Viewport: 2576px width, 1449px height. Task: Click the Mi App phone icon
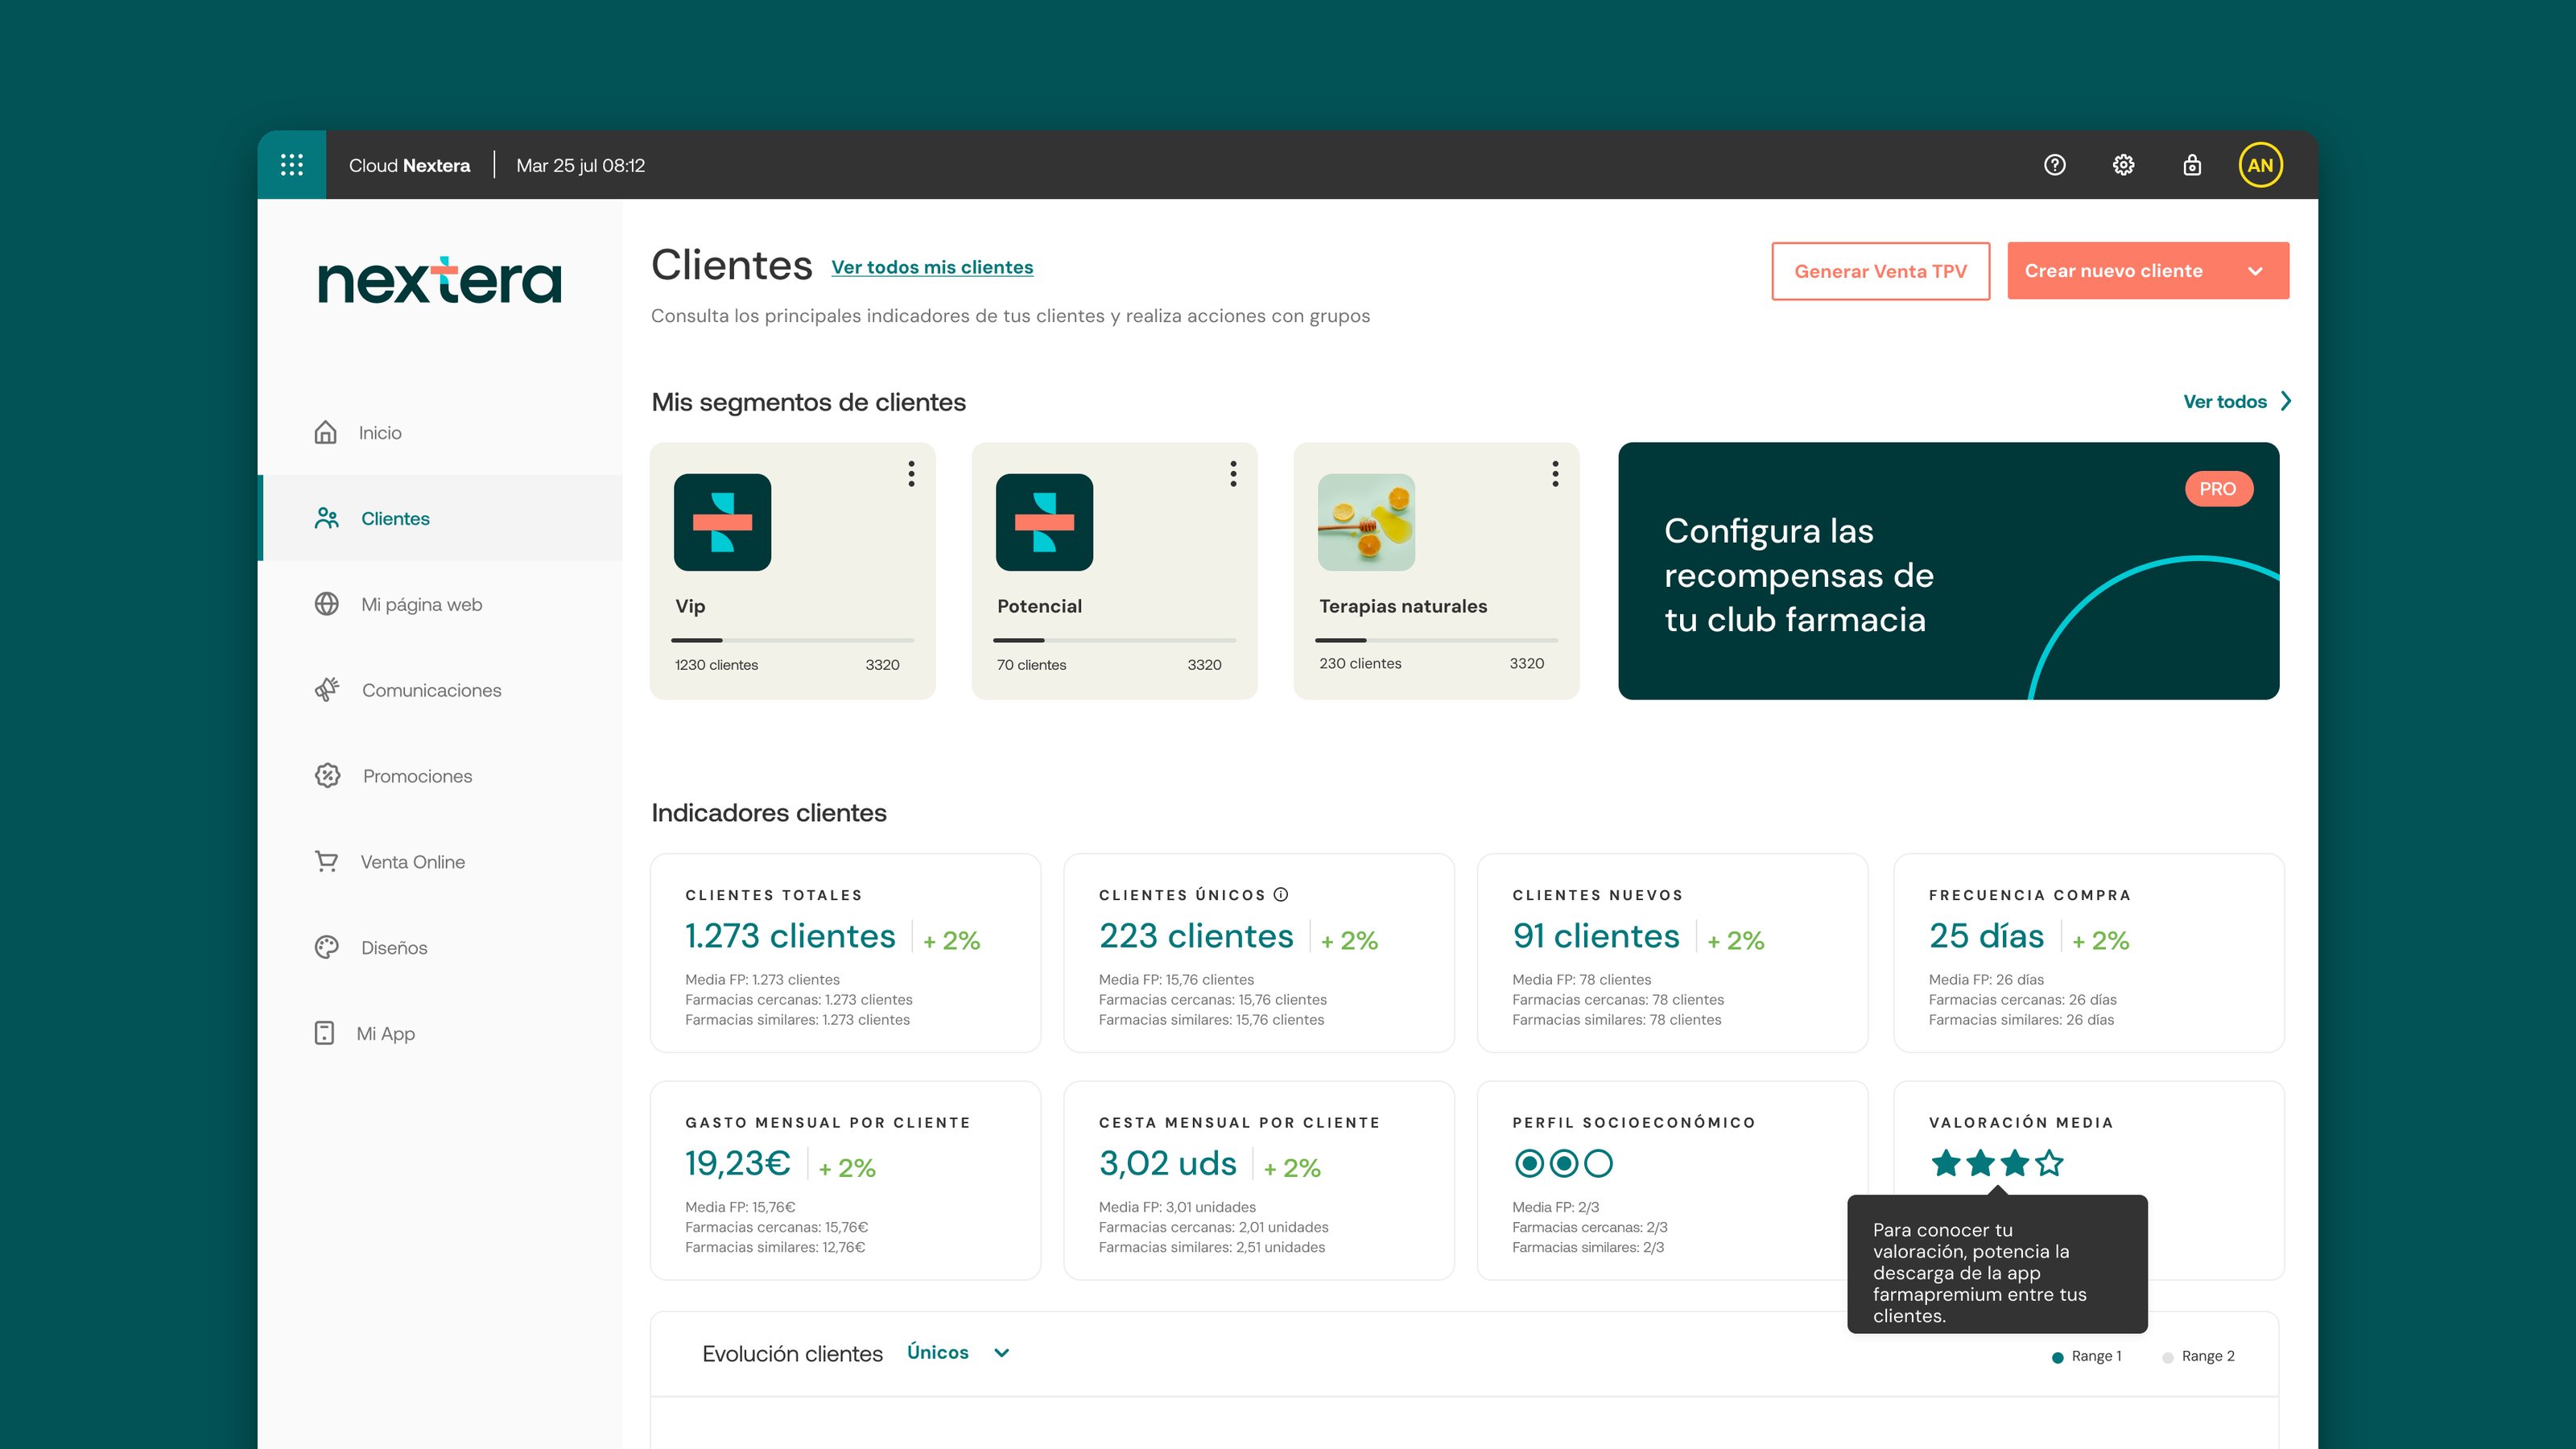tap(324, 1033)
